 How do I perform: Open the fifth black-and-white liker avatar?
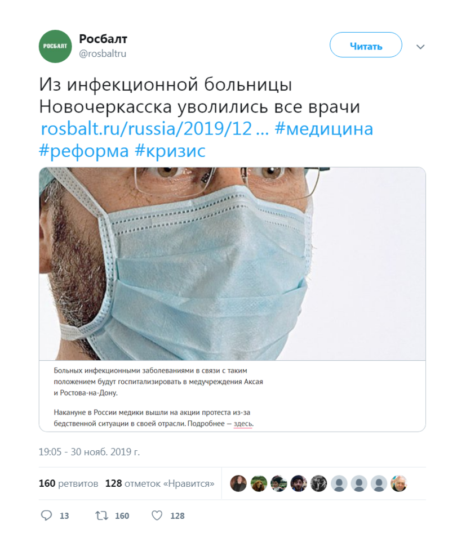tap(319, 483)
